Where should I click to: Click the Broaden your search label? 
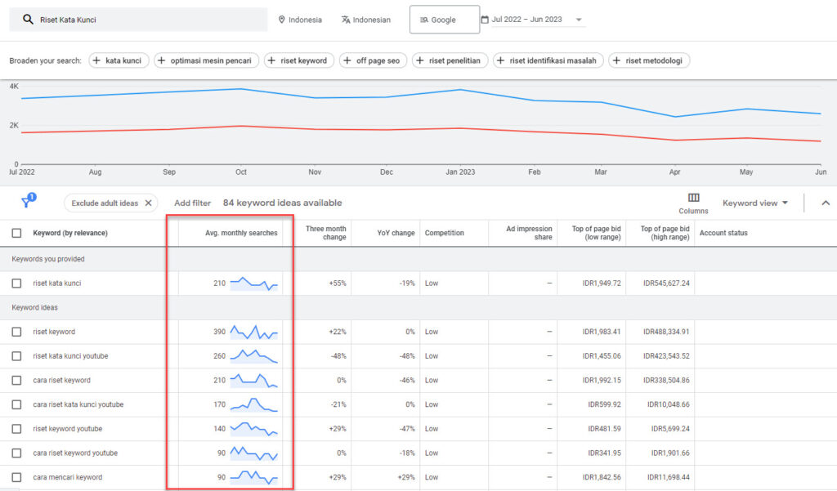(x=45, y=60)
